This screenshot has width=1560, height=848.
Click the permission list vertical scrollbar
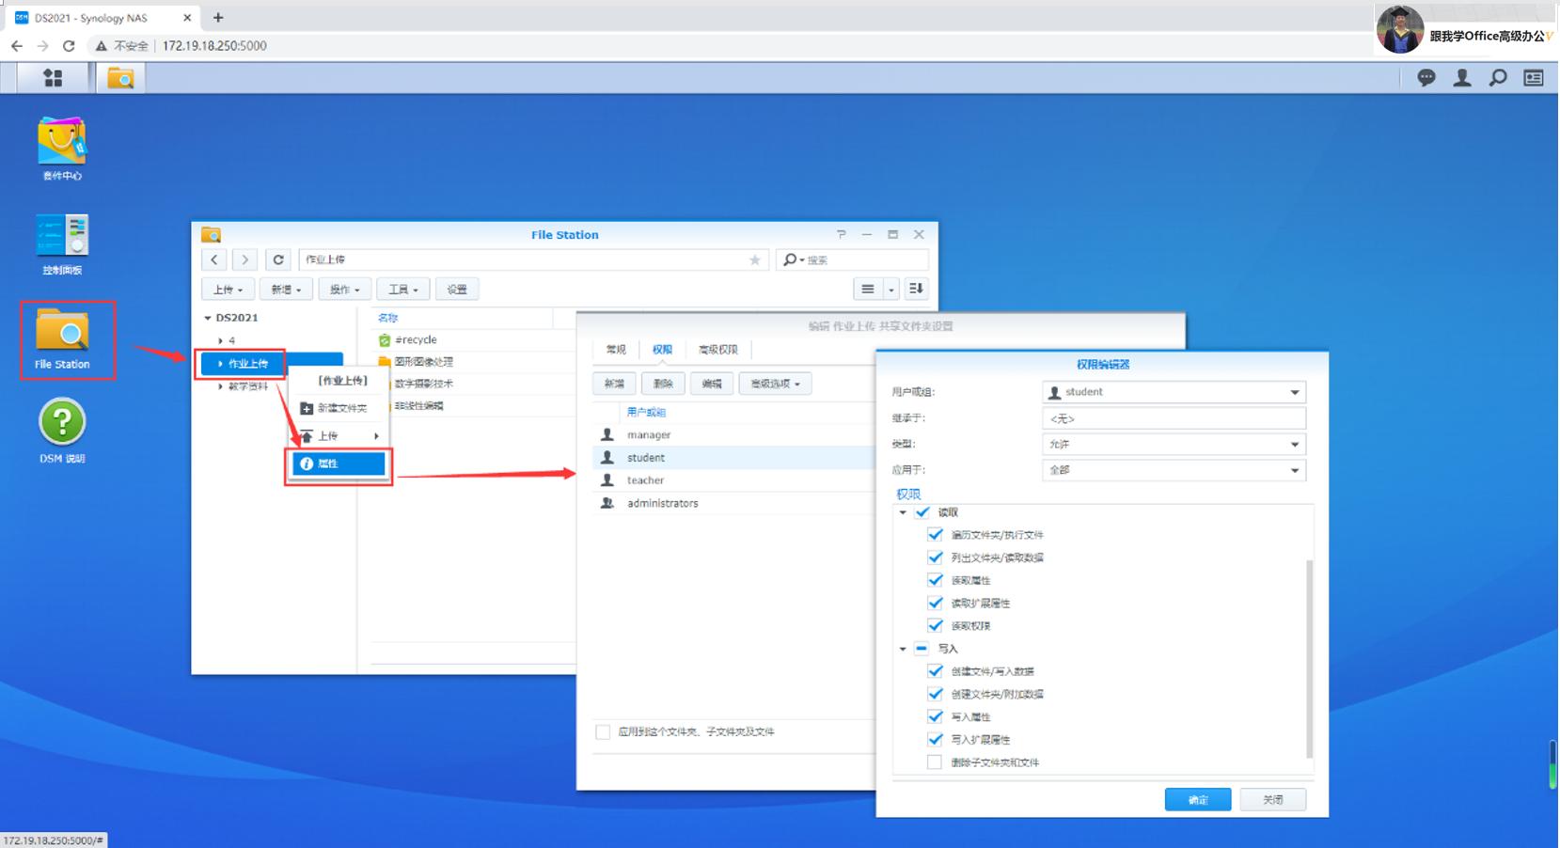pos(1309,658)
